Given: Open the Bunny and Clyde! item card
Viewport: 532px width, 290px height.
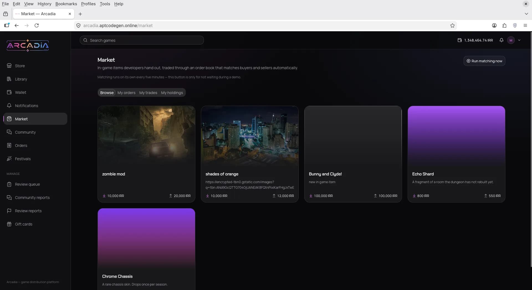Looking at the screenshot, I should (x=353, y=154).
